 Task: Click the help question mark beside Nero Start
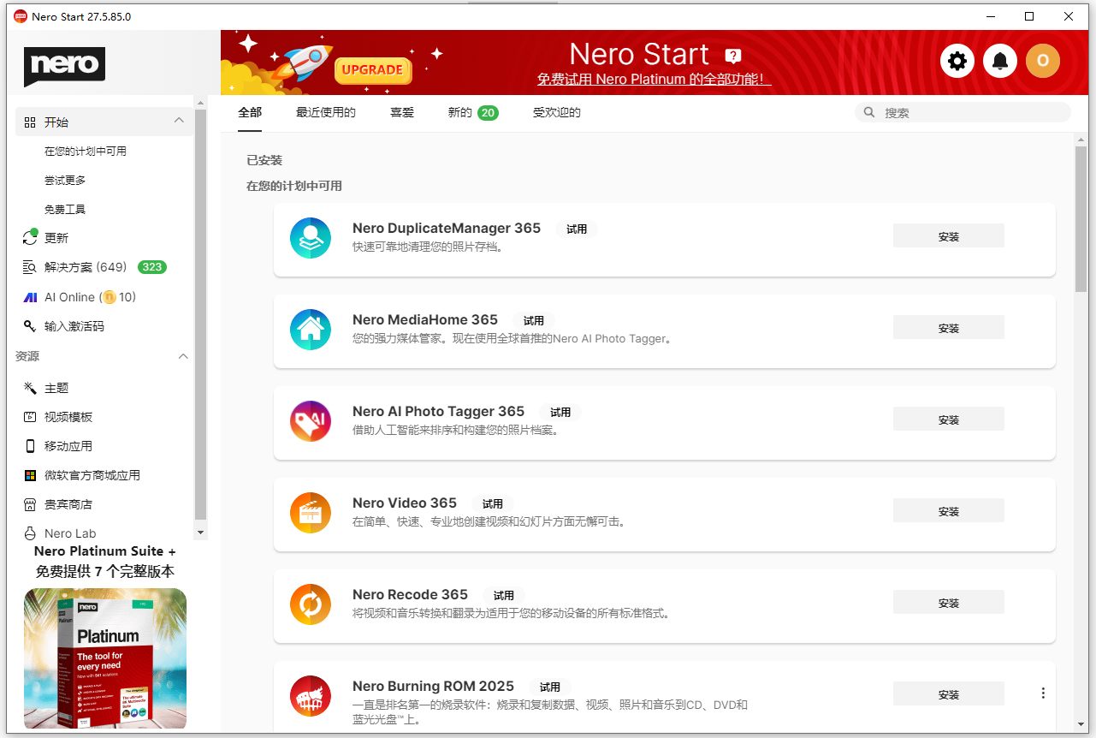pos(732,57)
